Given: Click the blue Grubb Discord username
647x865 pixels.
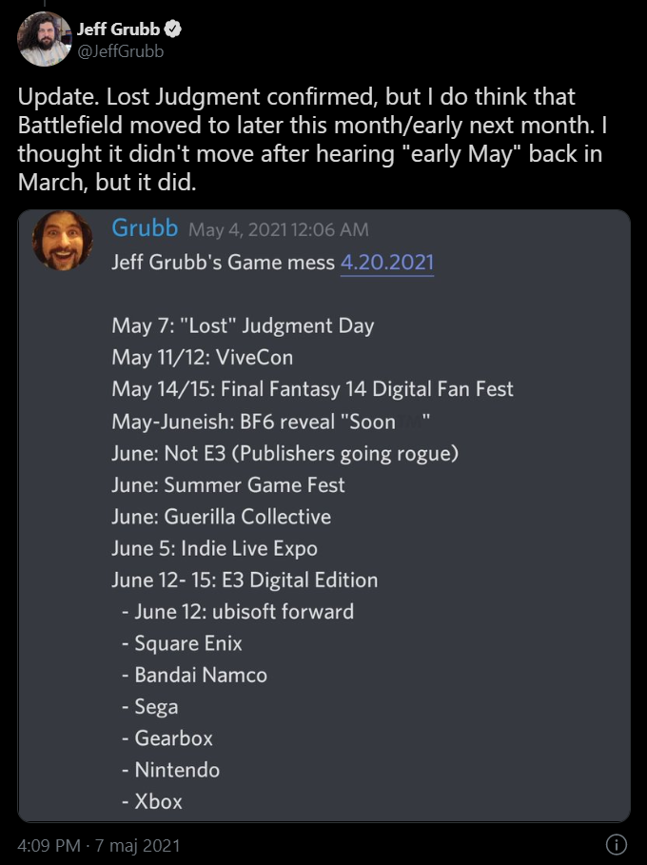Looking at the screenshot, I should click(145, 228).
